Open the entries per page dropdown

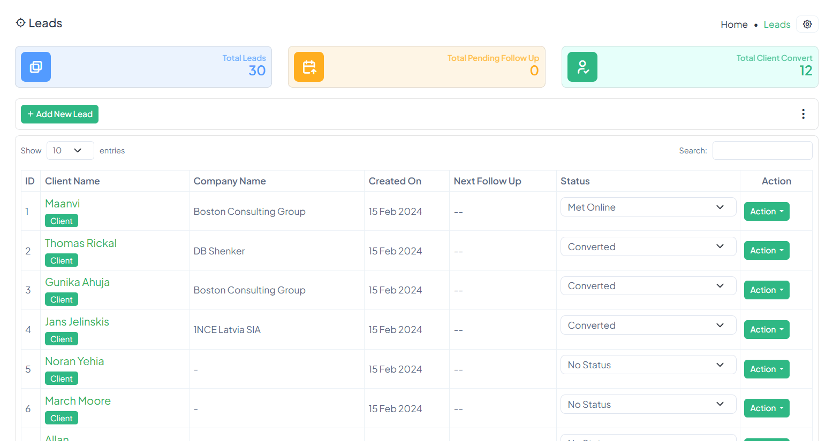coord(70,151)
